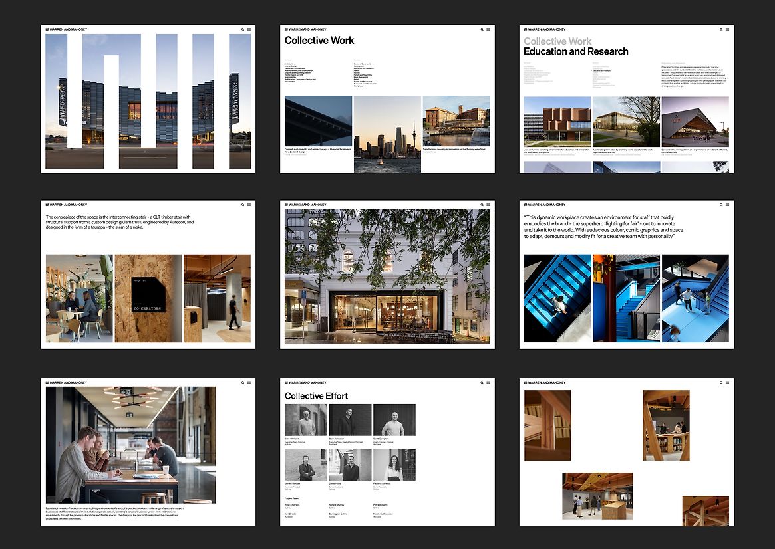Click the red brick education building thumbnail
Screen dimensions: 775x549
coord(557,122)
